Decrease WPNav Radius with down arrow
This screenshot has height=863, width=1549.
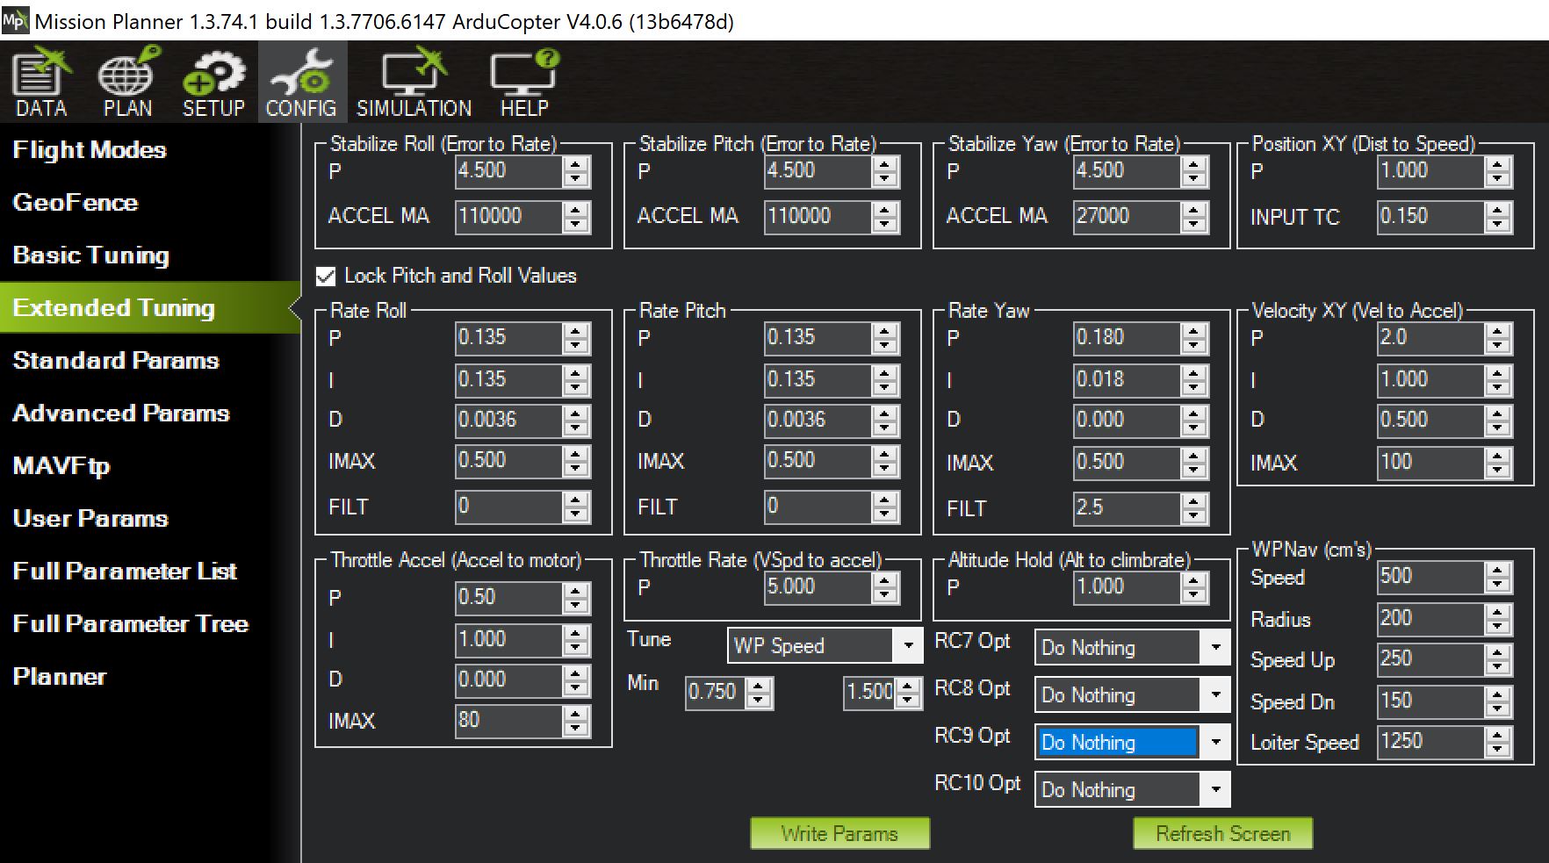tap(1498, 627)
